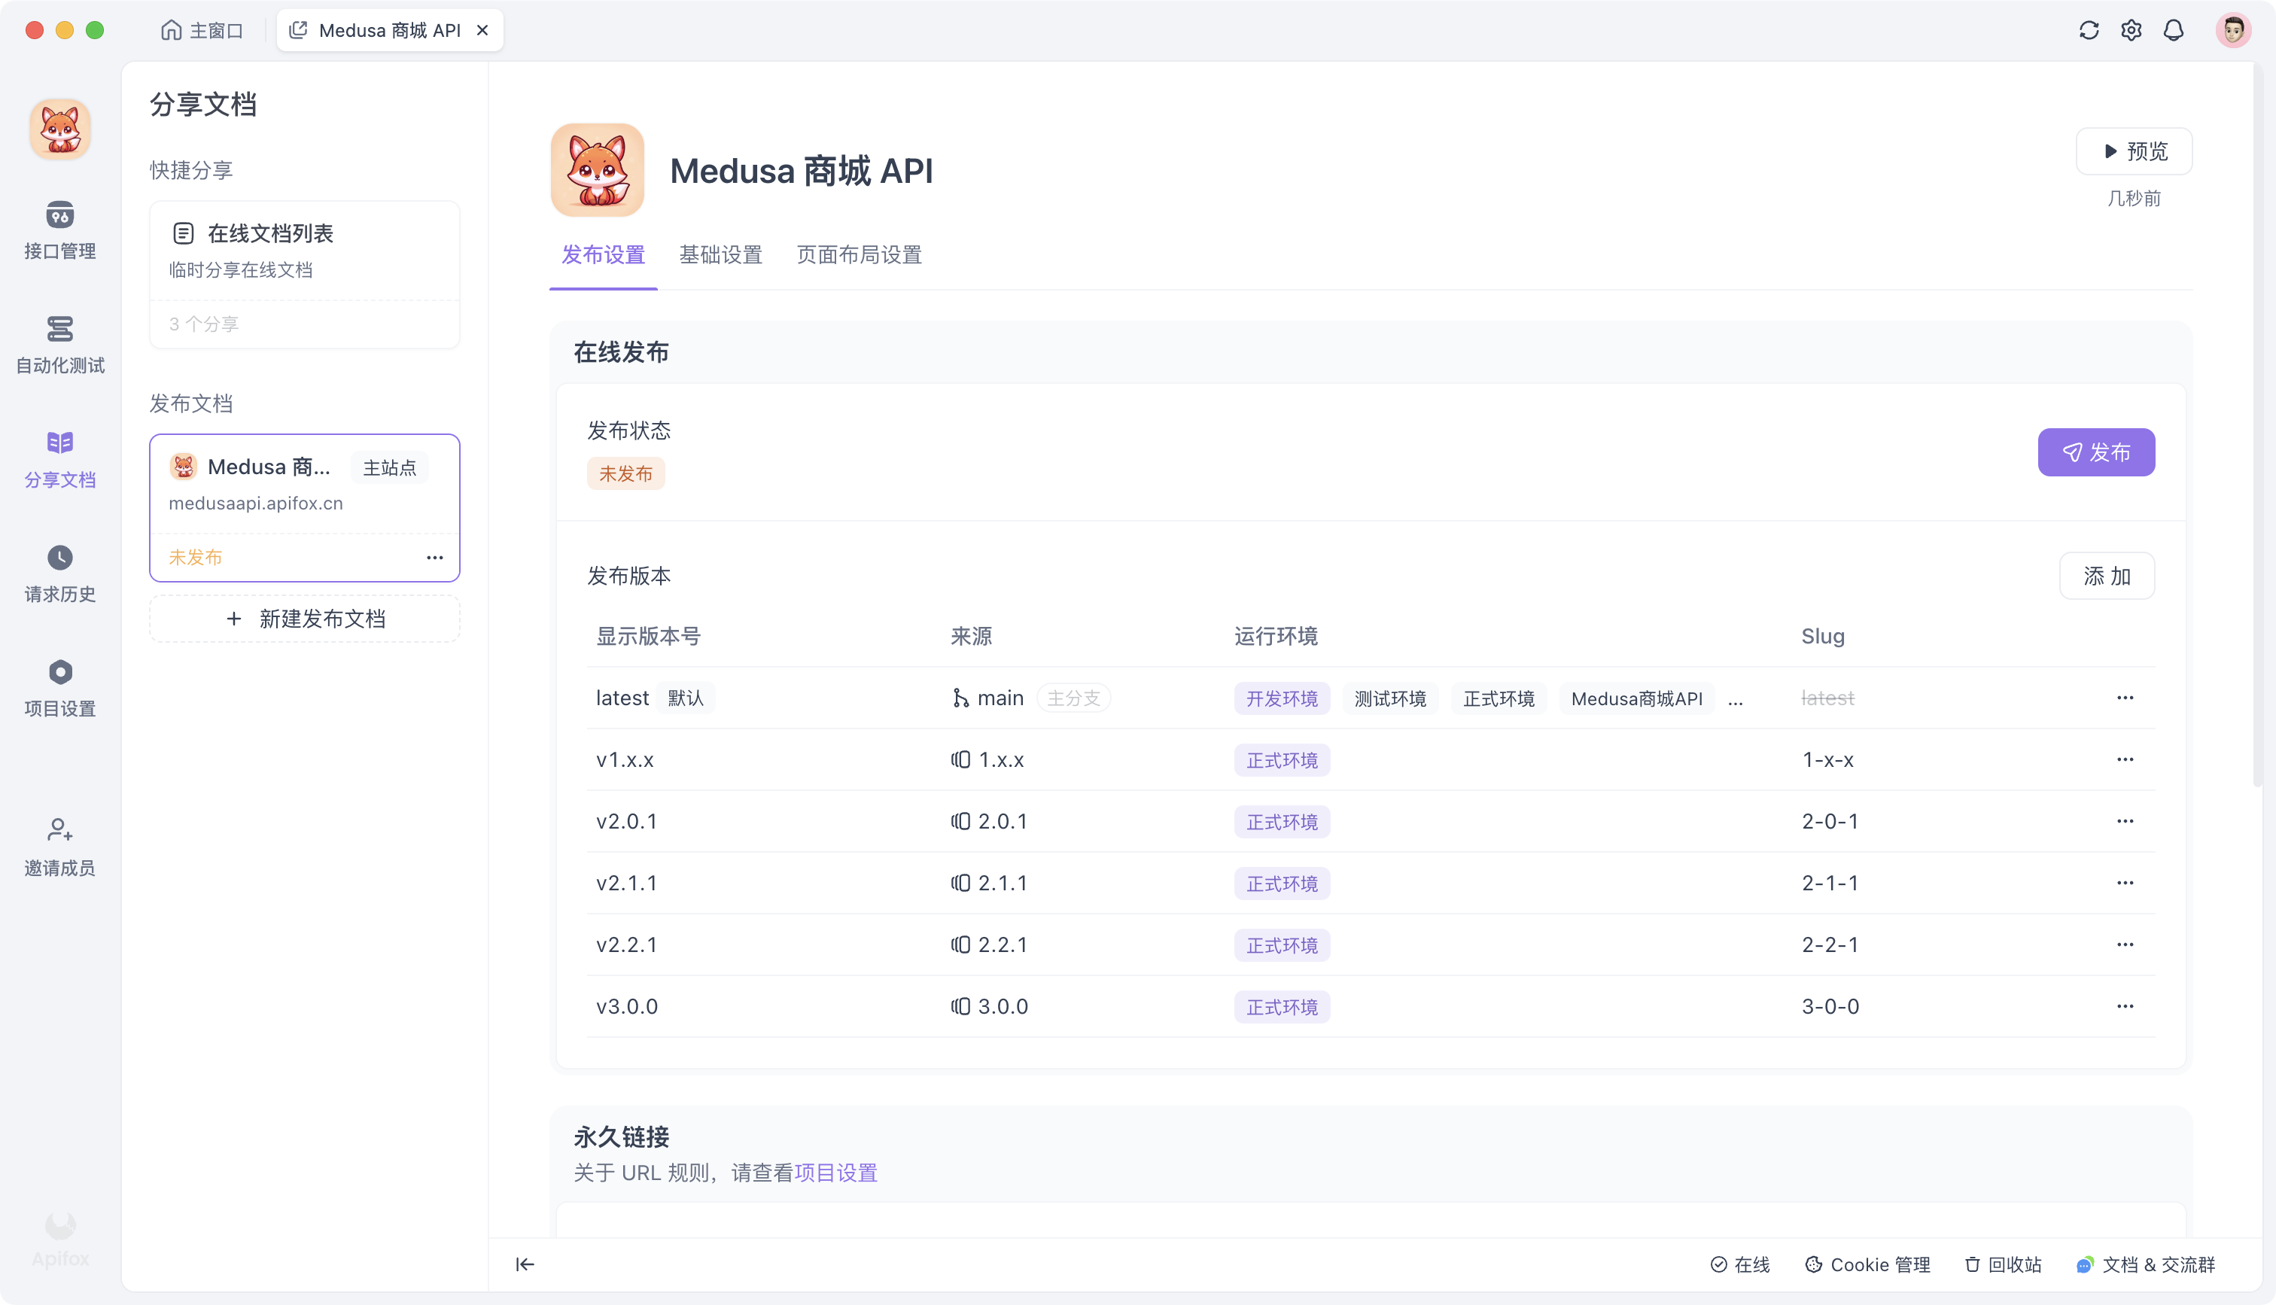Open actions menu for the latest version row
This screenshot has width=2276, height=1305.
(2126, 698)
